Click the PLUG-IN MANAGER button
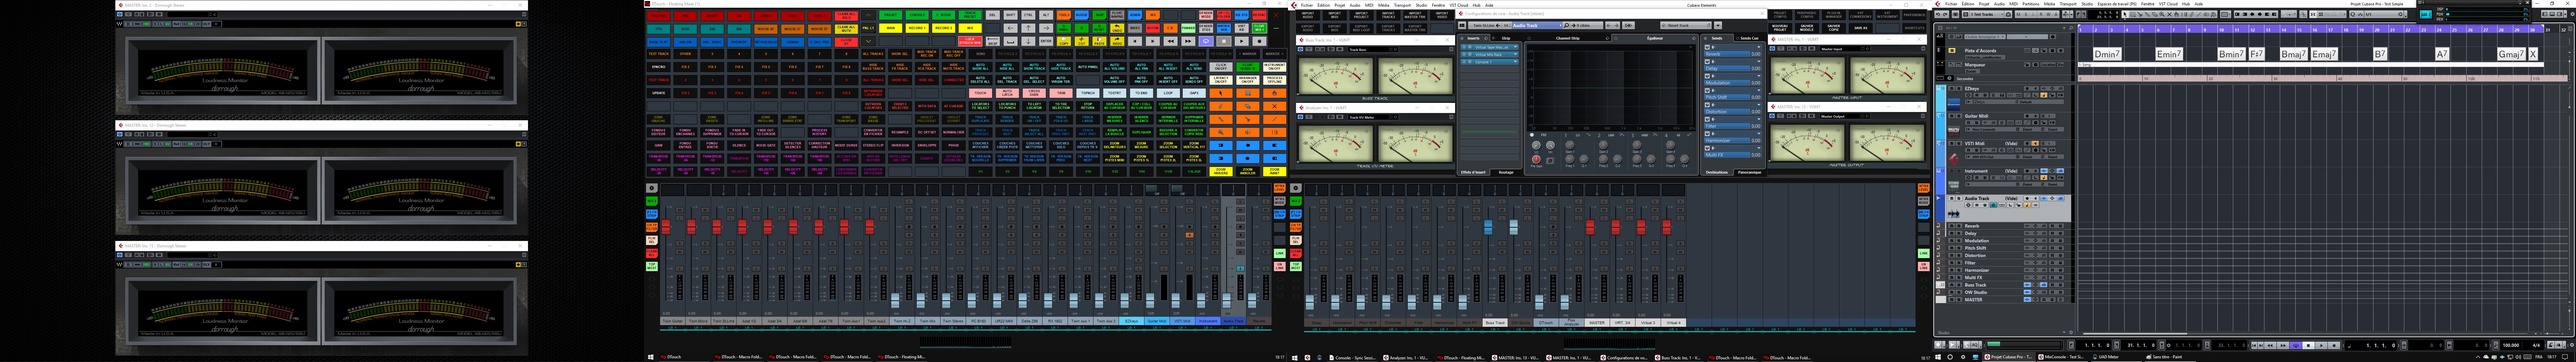This screenshot has height=362, width=2576. click(1834, 15)
